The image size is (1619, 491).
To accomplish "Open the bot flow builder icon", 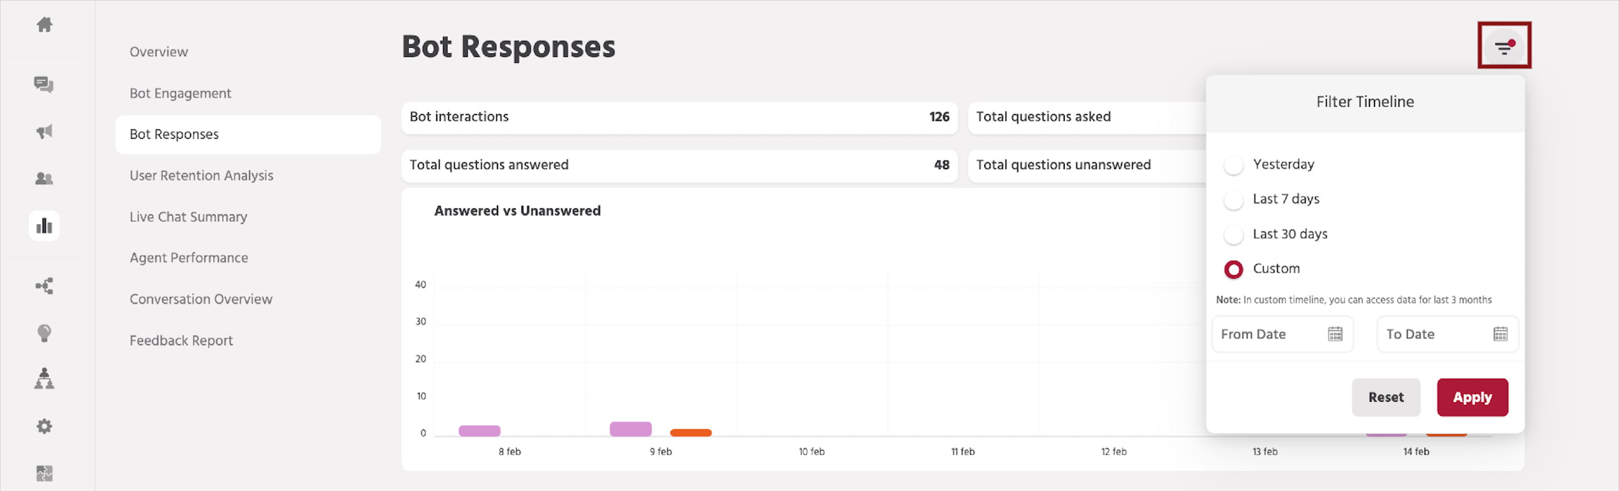I will [44, 286].
